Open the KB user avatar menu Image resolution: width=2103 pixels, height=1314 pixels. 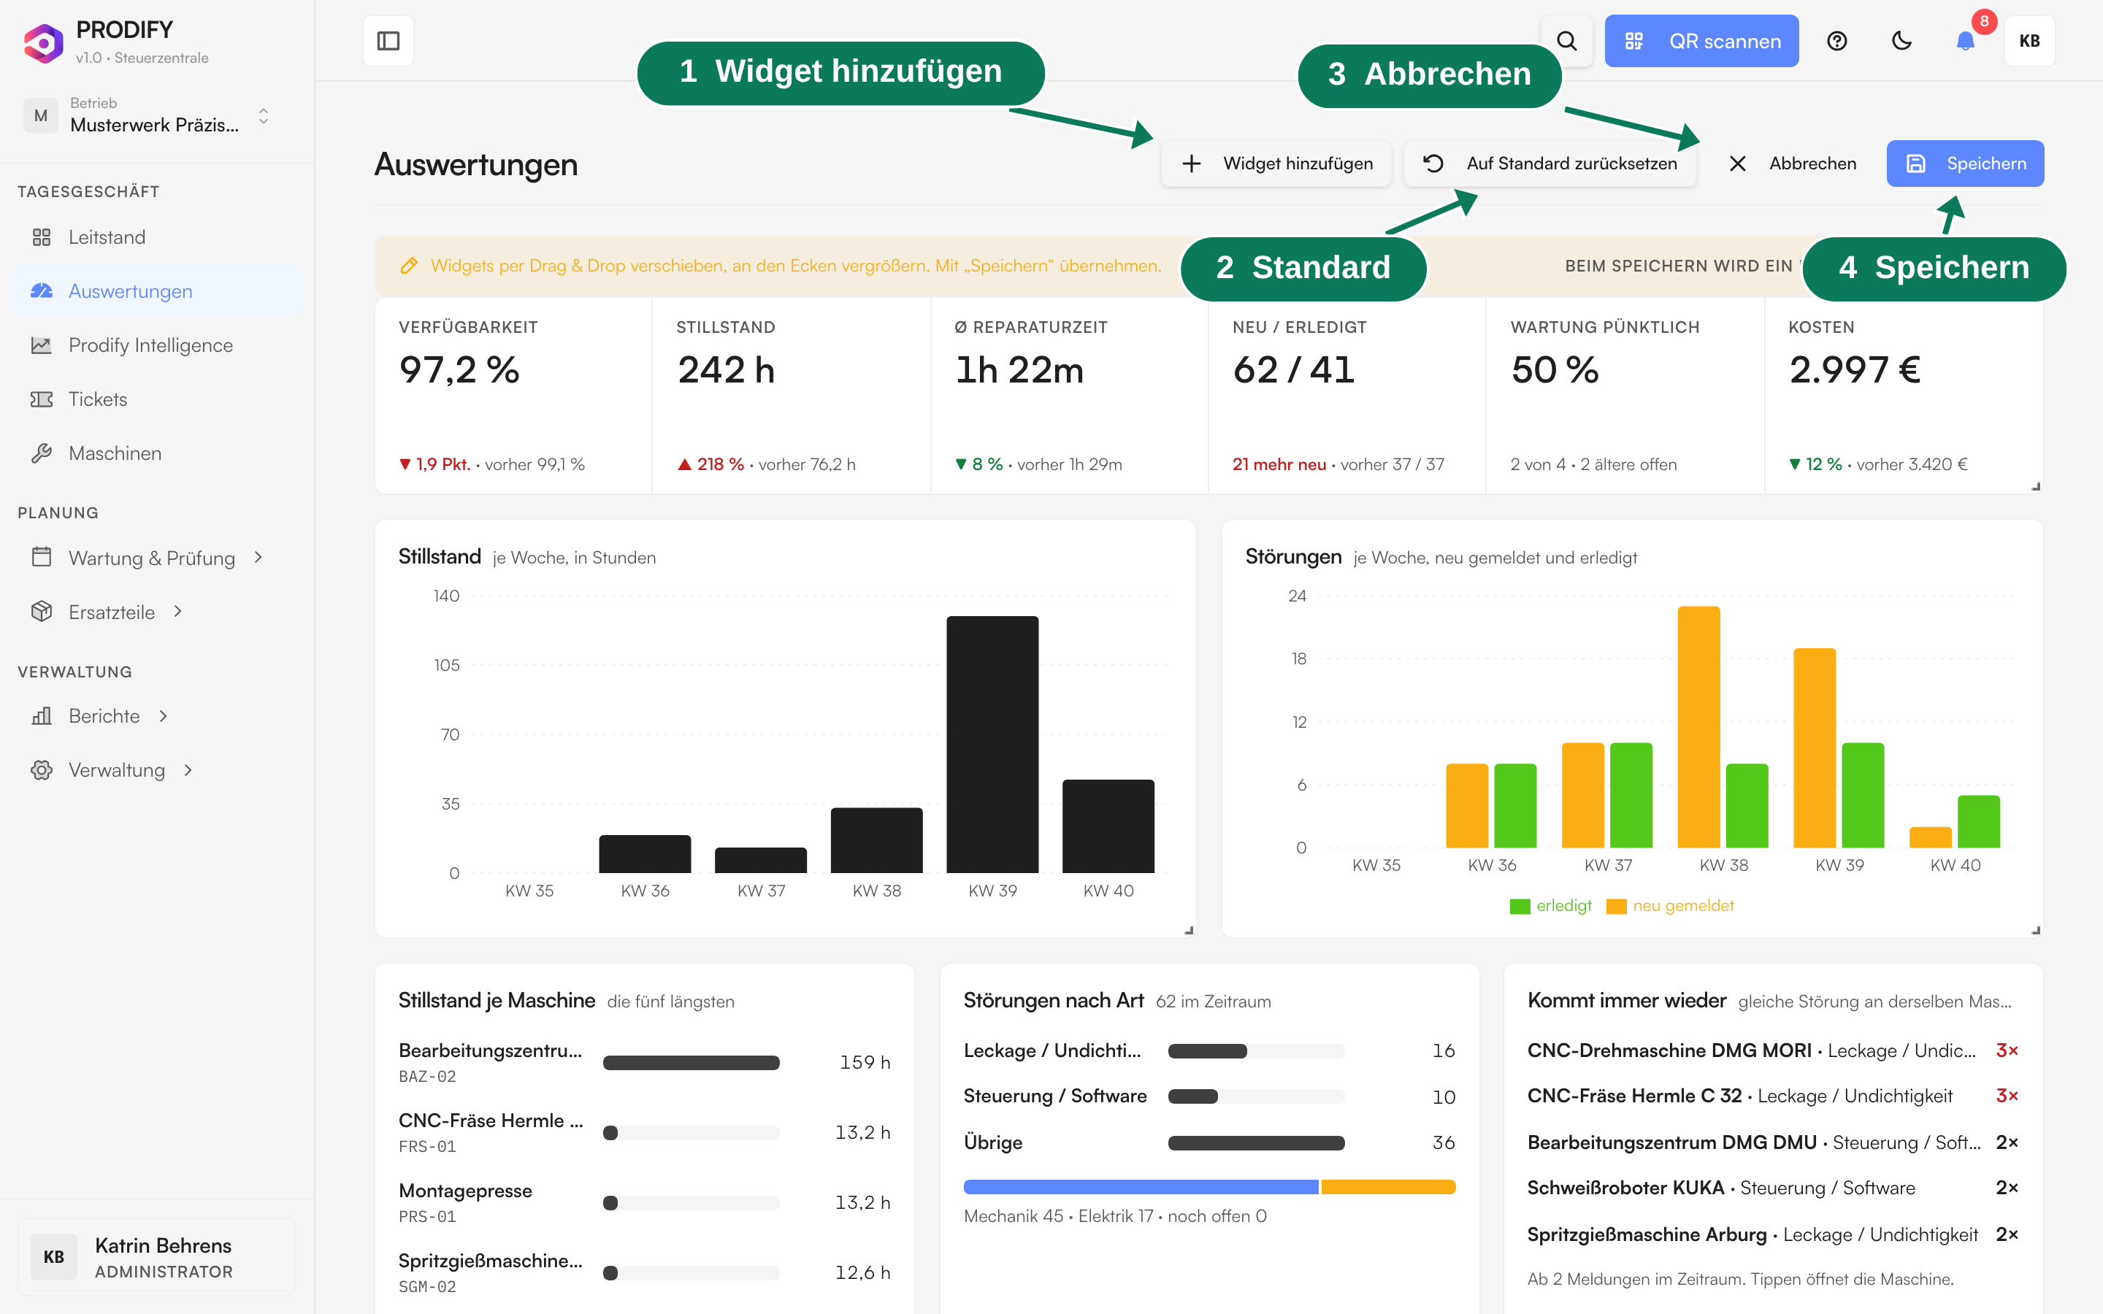2030,41
